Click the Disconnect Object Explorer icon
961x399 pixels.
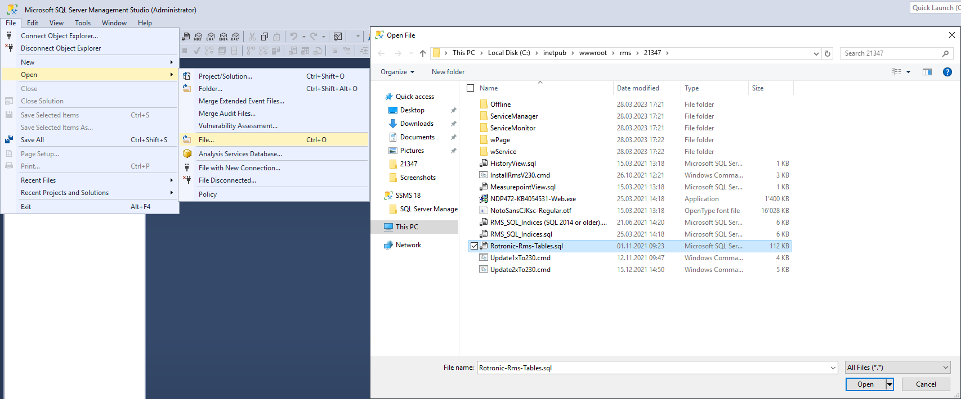pos(9,48)
